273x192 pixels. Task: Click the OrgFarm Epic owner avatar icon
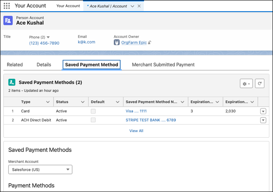tap(117, 42)
